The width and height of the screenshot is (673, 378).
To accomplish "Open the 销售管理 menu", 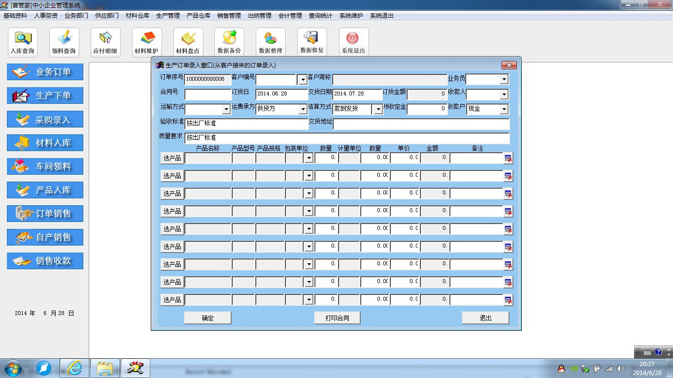I will pyautogui.click(x=229, y=16).
